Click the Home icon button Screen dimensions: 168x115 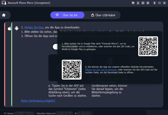[x=4, y=15]
